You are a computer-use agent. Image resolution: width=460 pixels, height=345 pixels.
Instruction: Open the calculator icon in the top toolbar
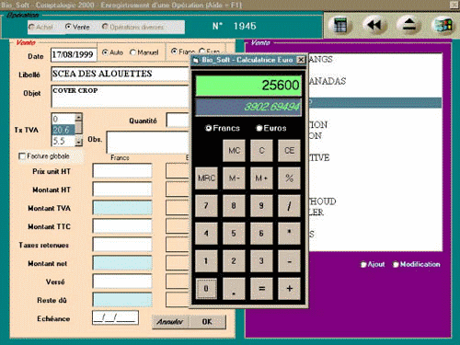click(x=339, y=25)
